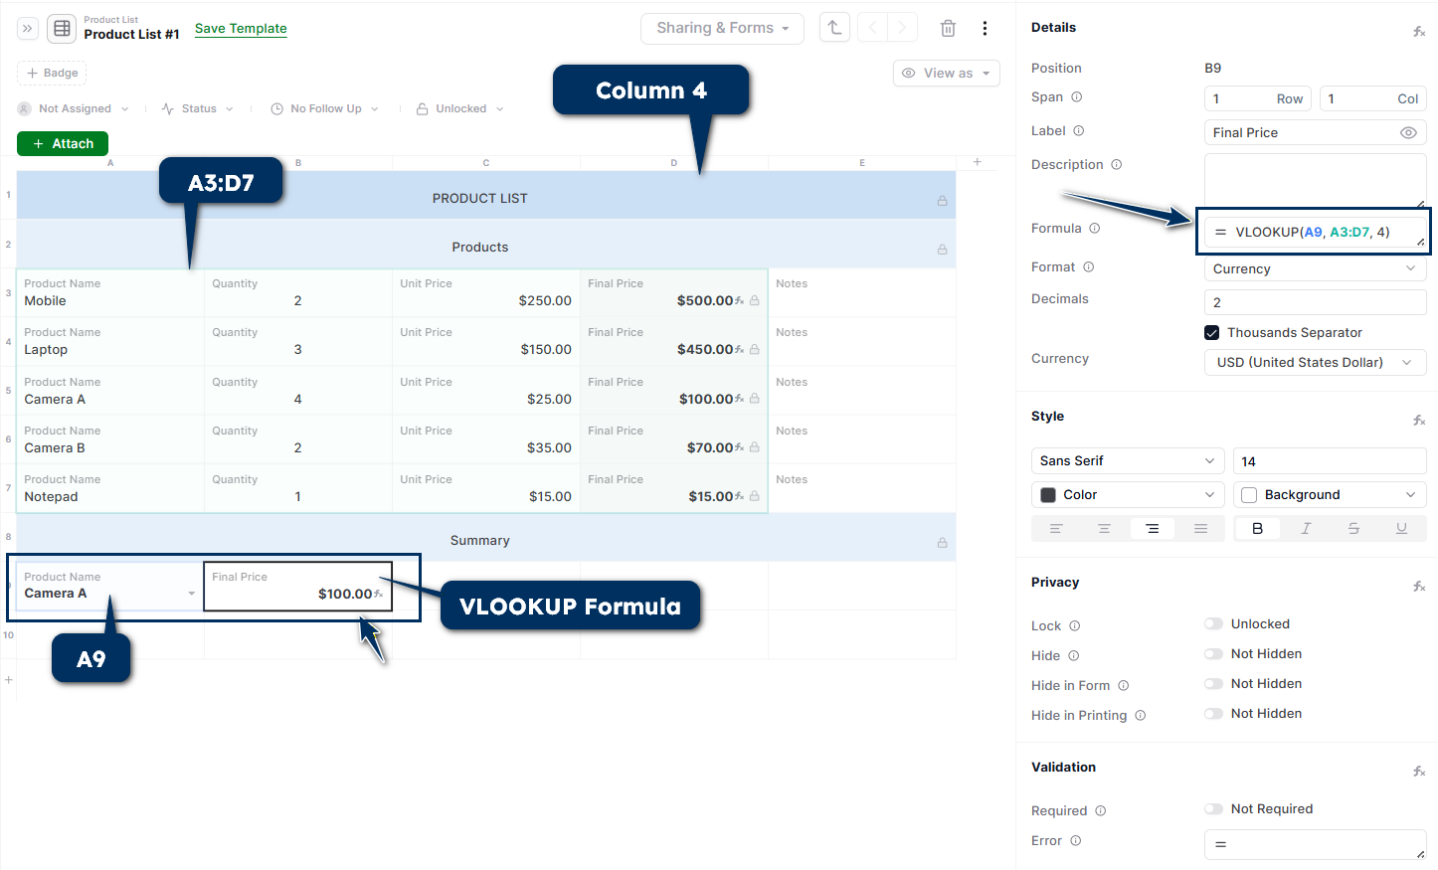
Task: Set text alignment to center
Action: 1104,529
